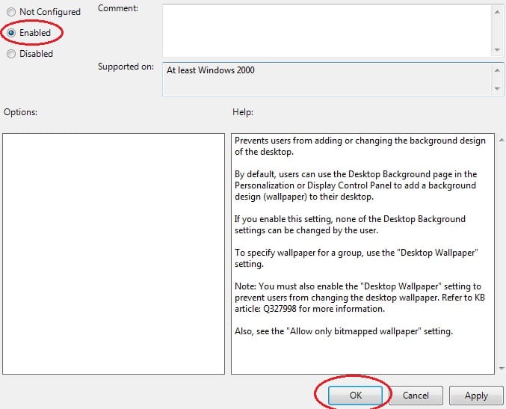Select the Not Configured radio button

[x=11, y=12]
